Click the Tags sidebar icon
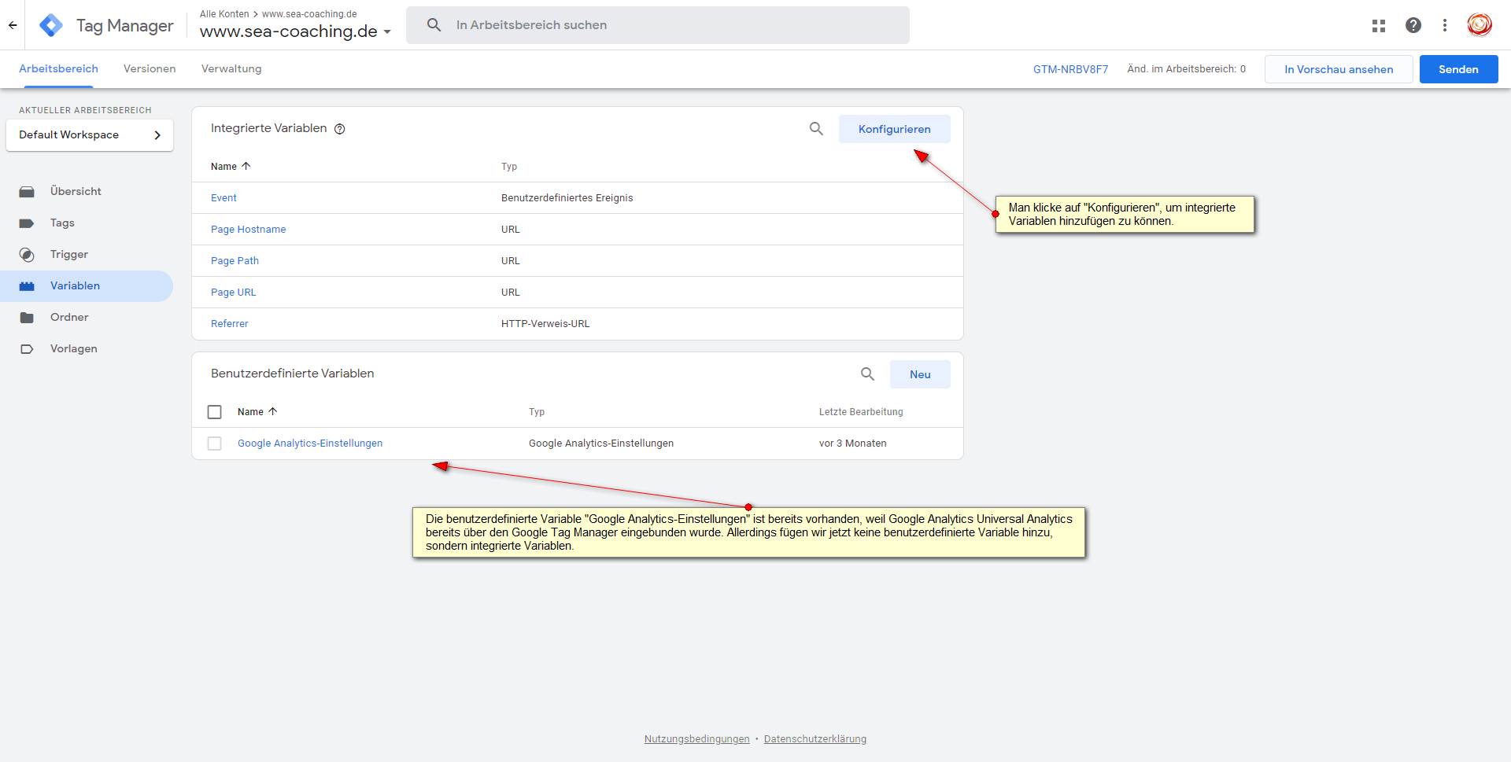 click(x=27, y=223)
